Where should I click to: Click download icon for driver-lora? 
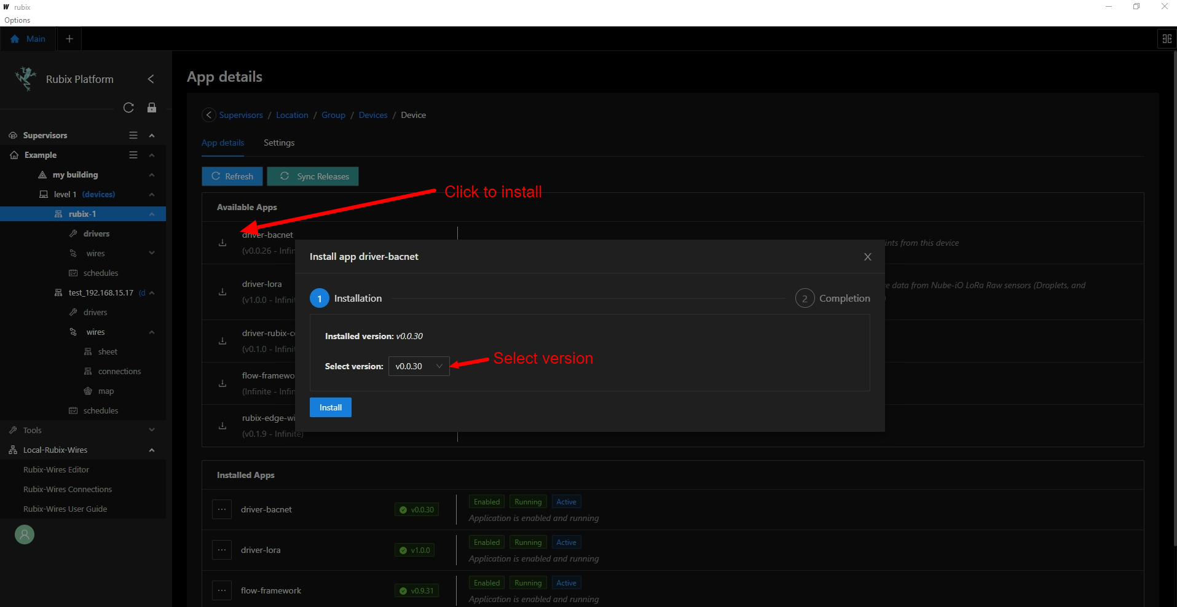click(222, 292)
